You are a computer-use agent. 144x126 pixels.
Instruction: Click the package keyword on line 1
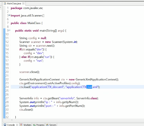pyautogui.click(x=17, y=8)
